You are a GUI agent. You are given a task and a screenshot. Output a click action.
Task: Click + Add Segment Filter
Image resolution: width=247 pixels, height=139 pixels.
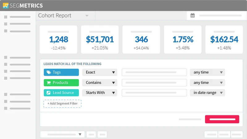[63, 104]
